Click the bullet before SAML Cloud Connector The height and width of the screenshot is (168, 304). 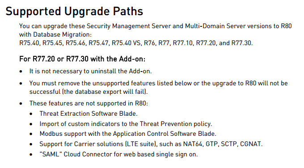click(31, 155)
